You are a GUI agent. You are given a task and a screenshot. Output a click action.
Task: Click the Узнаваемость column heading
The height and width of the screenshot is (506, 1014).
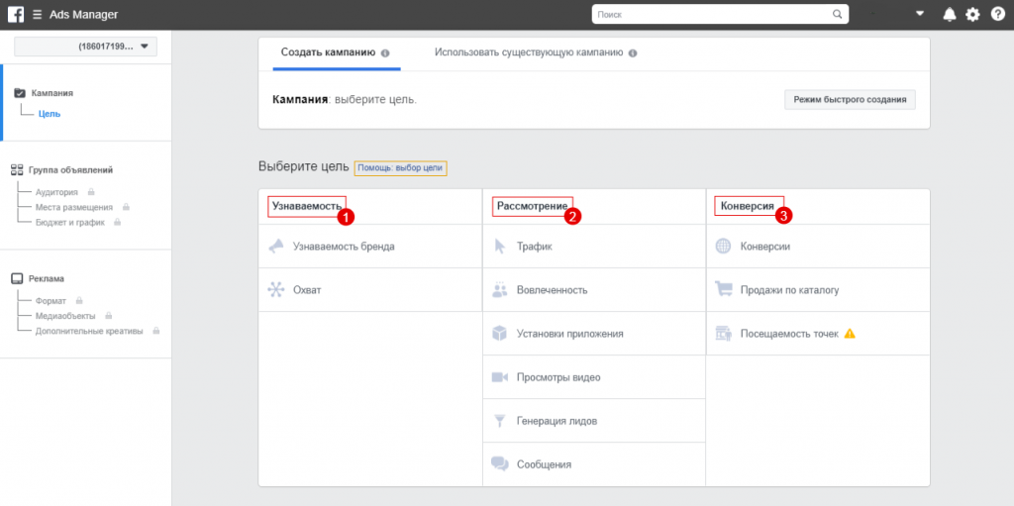click(x=307, y=206)
